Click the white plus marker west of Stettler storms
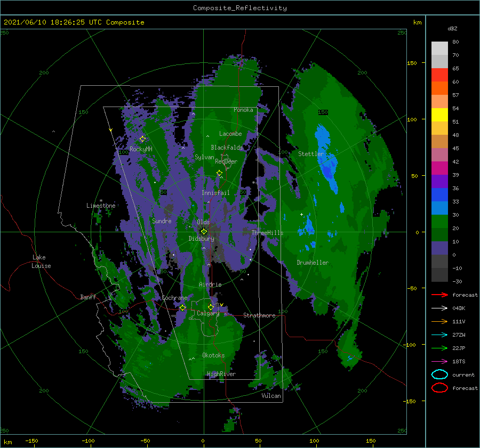Screen dimensions: 480x448 [x=301, y=214]
